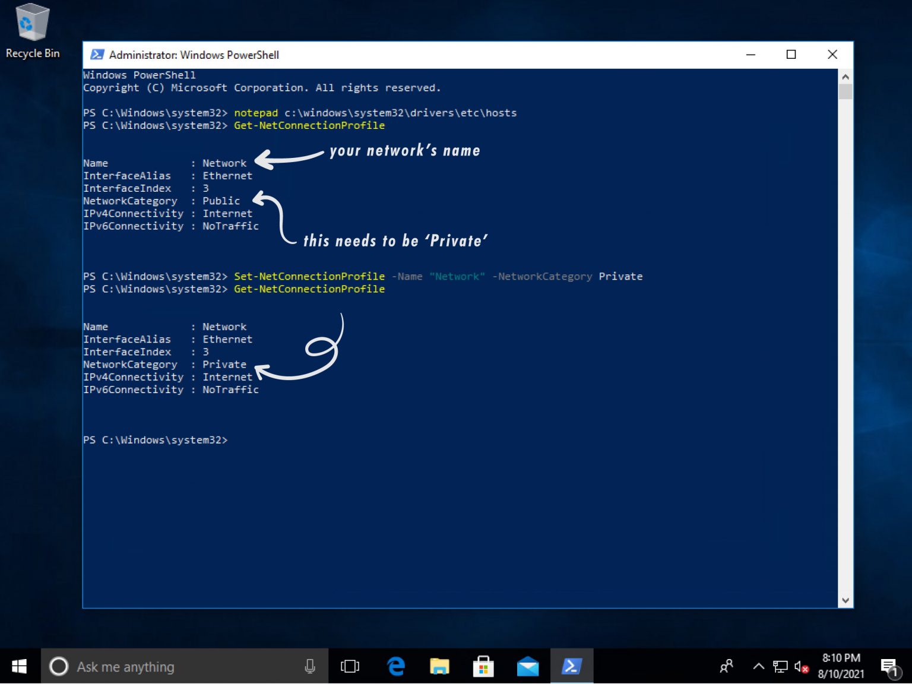Click the scrollbar down arrow in PowerShell
This screenshot has height=684, width=912.
point(845,601)
